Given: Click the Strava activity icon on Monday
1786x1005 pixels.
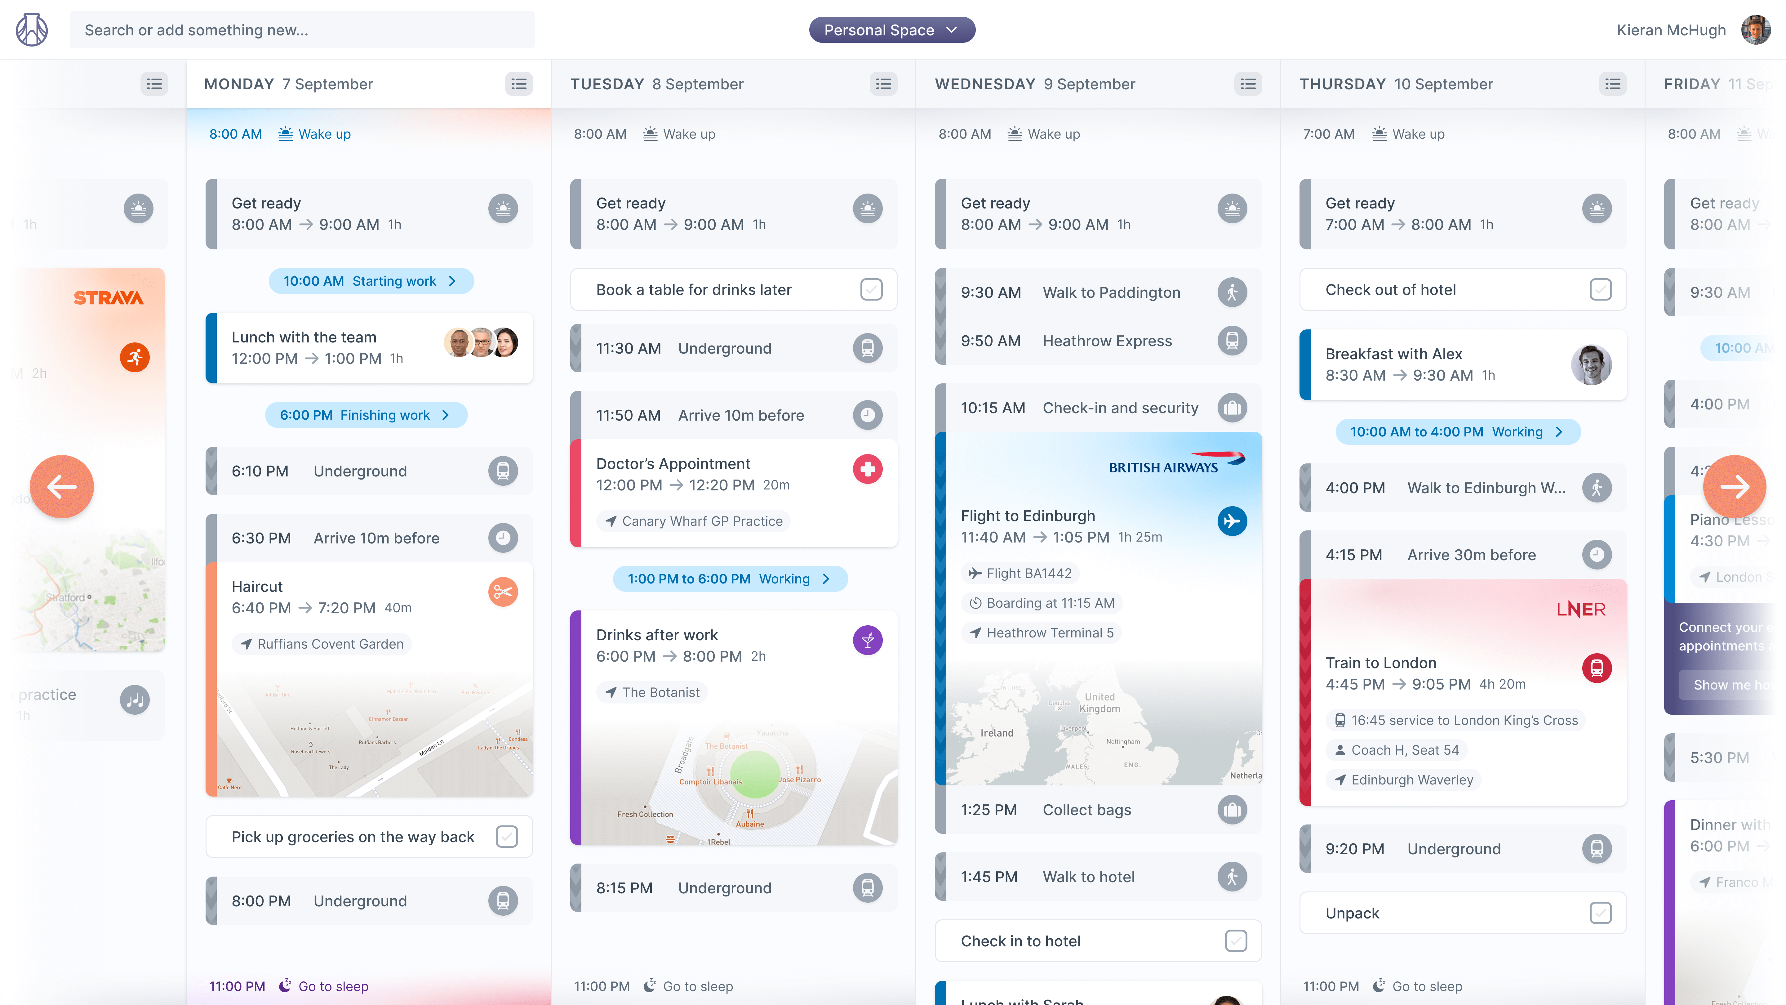Looking at the screenshot, I should (x=135, y=357).
